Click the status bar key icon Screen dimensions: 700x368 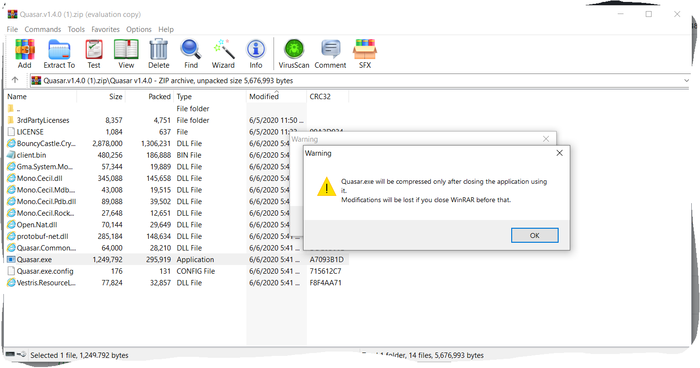point(22,355)
